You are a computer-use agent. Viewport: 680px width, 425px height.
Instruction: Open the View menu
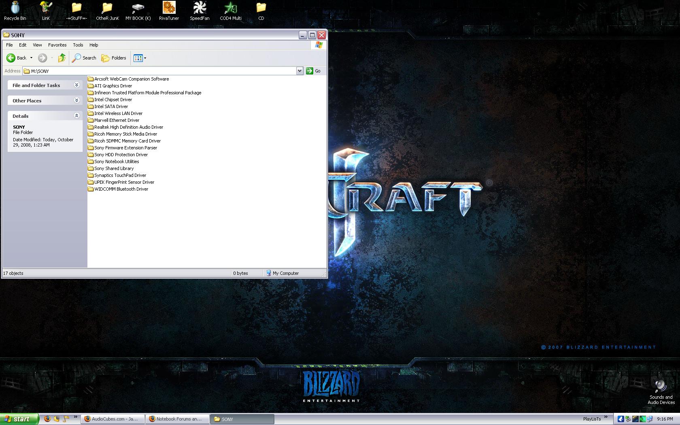[x=37, y=45]
